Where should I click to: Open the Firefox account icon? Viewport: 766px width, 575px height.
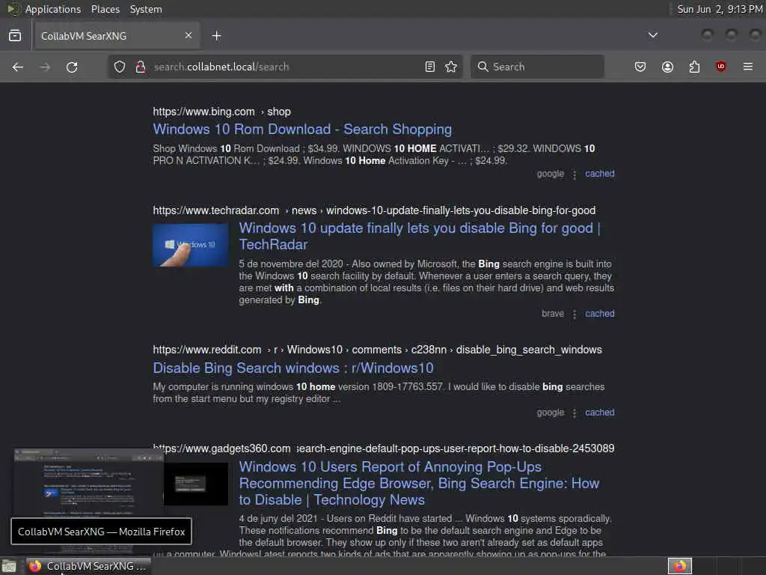667,67
